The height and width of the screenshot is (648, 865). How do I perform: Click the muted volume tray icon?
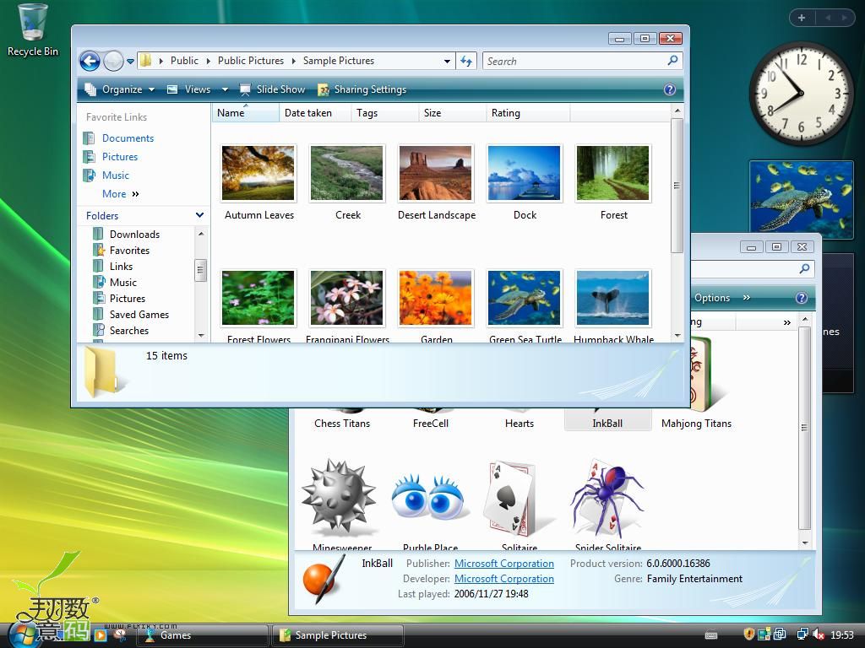tap(819, 634)
